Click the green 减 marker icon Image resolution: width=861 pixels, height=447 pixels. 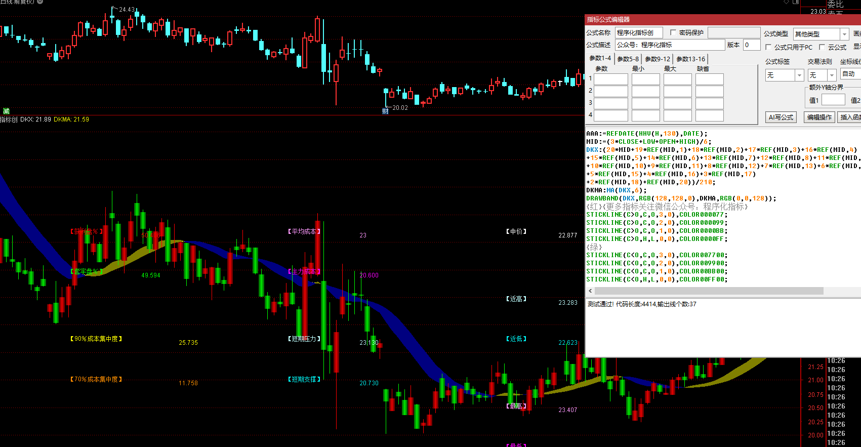click(x=6, y=111)
